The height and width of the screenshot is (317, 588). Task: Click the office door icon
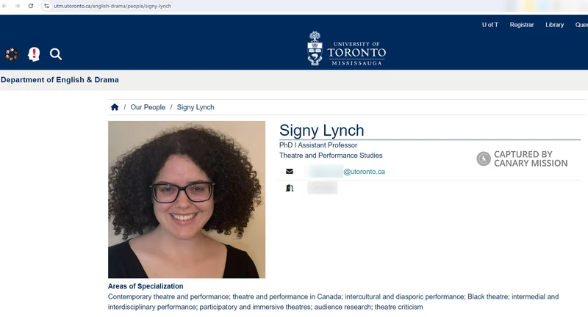[290, 188]
